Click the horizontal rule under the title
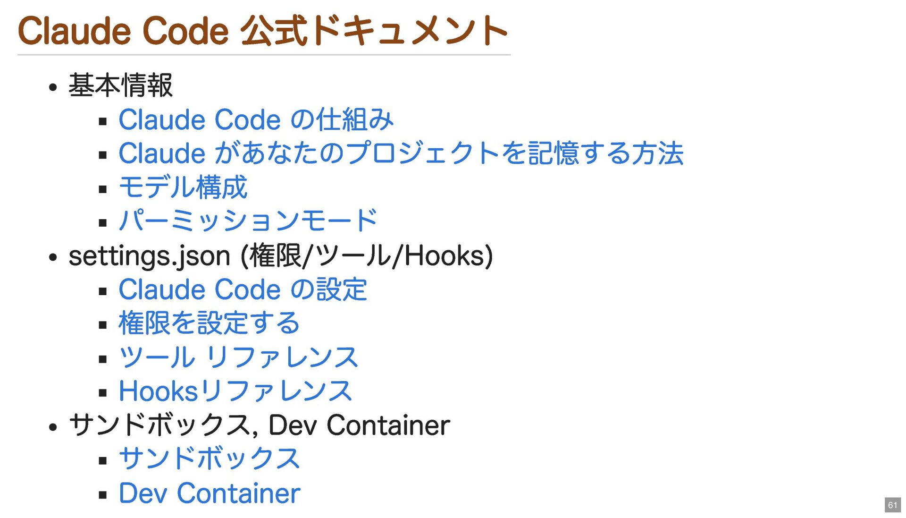The image size is (906, 518). (264, 55)
